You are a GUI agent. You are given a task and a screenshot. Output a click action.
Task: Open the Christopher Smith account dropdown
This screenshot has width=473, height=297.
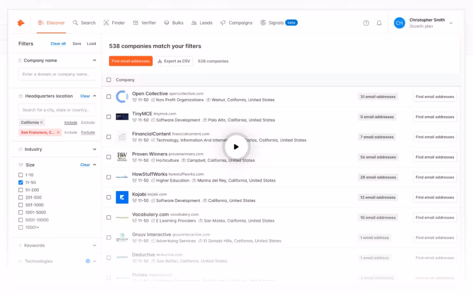pyautogui.click(x=451, y=23)
